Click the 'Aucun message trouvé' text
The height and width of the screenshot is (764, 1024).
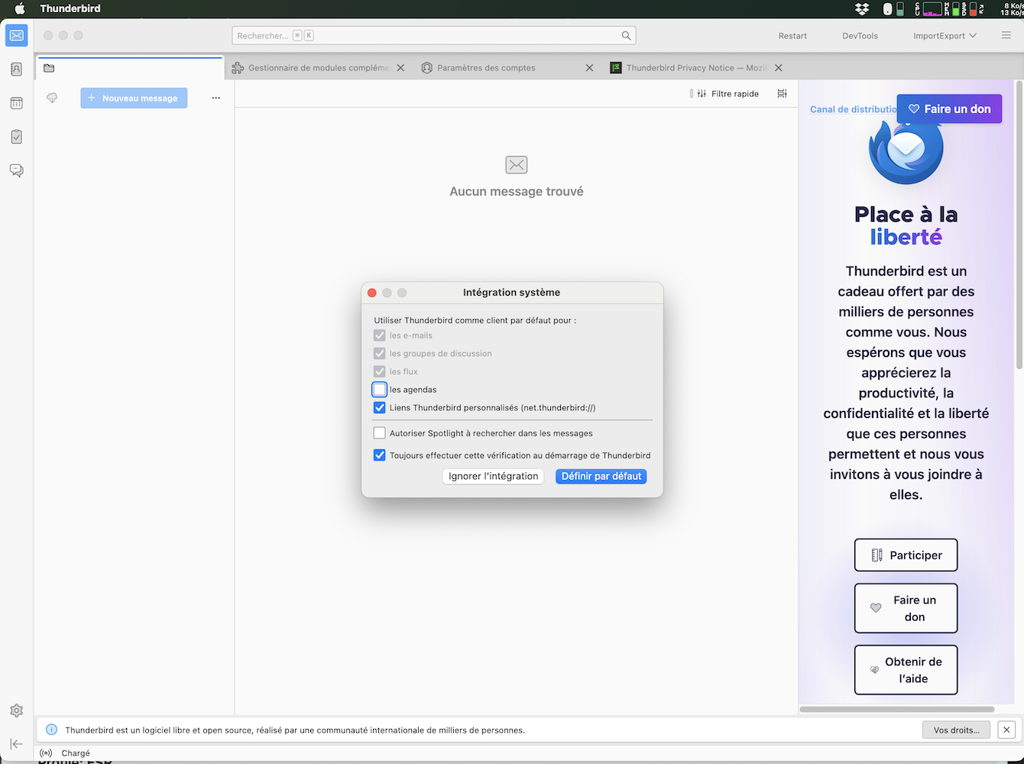pos(517,191)
